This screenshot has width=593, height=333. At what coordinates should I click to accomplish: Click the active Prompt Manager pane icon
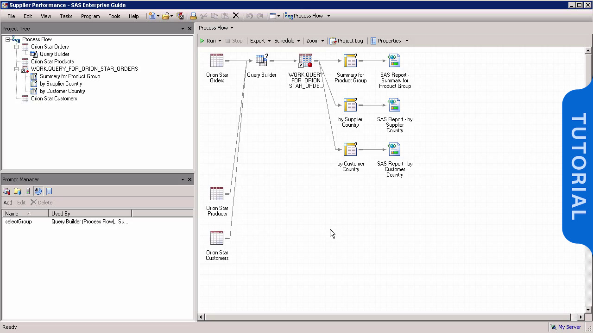click(x=38, y=191)
